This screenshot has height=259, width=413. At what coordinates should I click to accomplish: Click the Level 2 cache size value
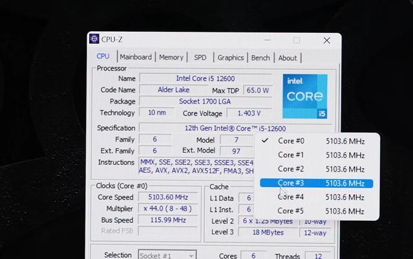[268, 222]
